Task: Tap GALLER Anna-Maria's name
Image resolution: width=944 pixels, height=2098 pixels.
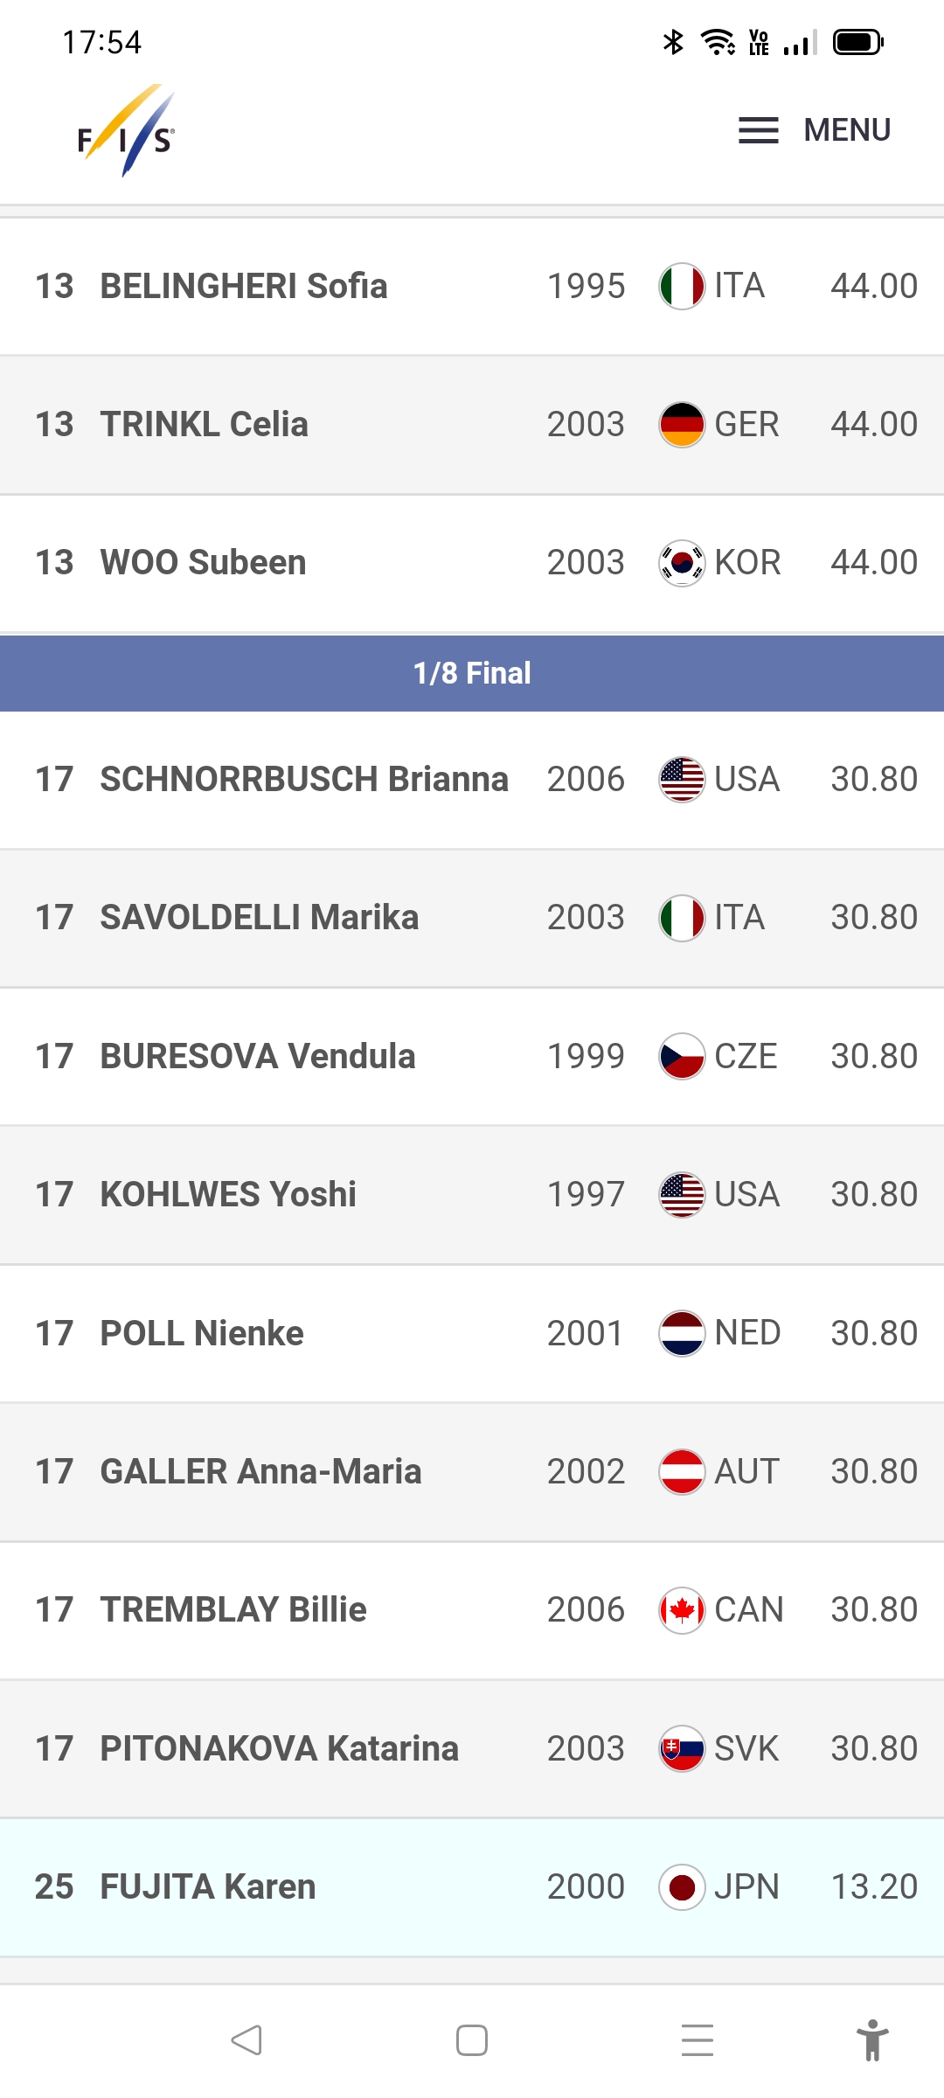Action: [260, 1471]
